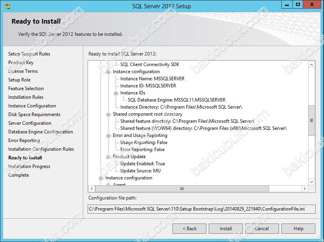Select Setup Support Rules step
Image resolution: width=324 pixels, height=242 pixels.
click(x=29, y=54)
